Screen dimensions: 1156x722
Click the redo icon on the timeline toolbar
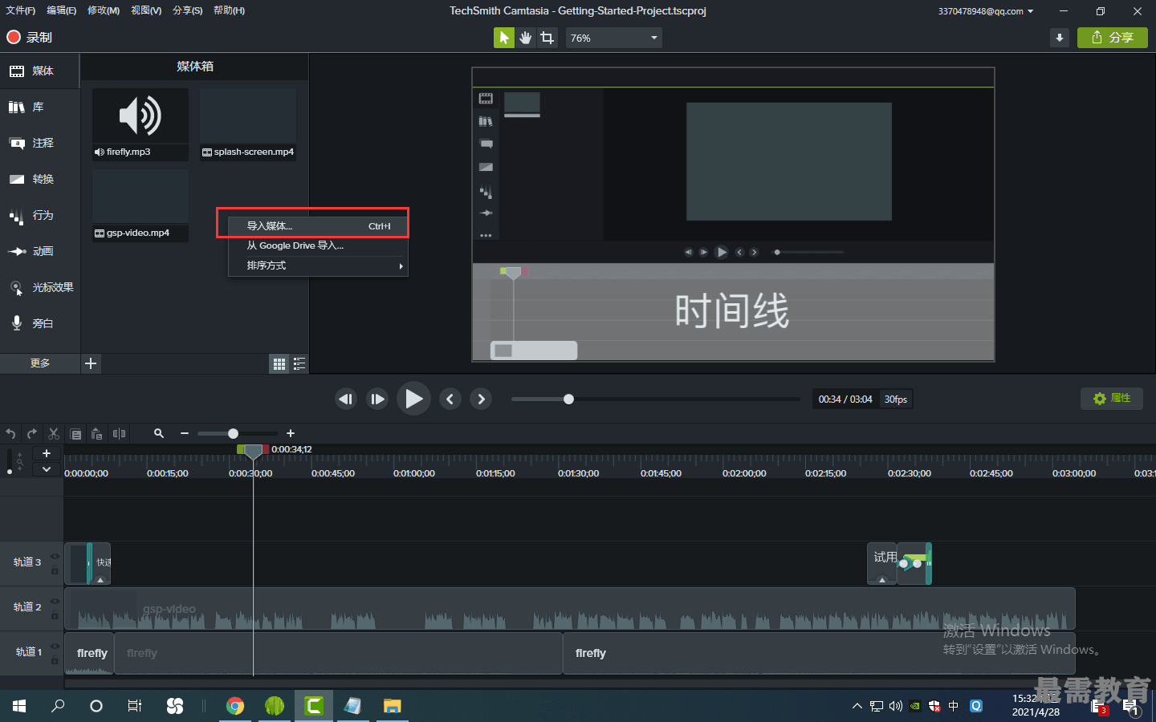[32, 433]
